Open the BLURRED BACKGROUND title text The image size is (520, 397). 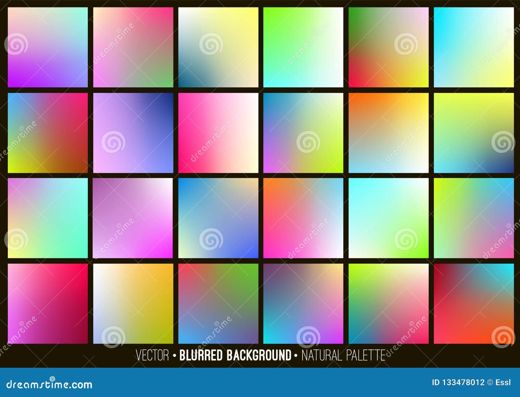tap(235, 356)
